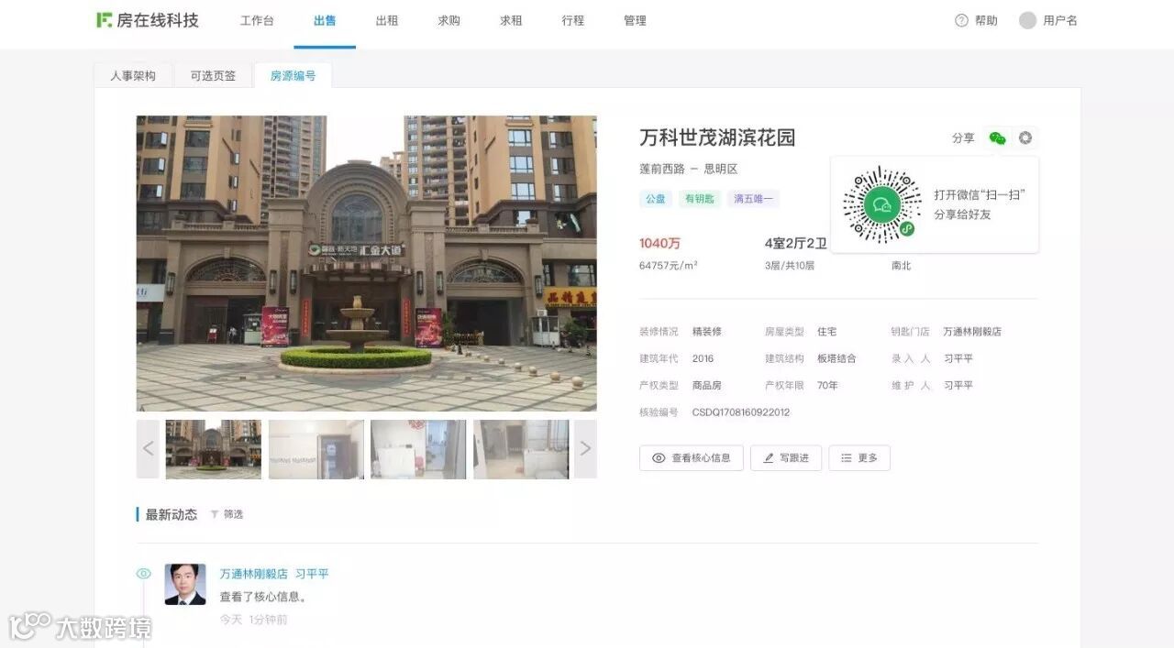Switch to the 人事架构 tab
Screen dimensions: 1174x648
point(133,76)
